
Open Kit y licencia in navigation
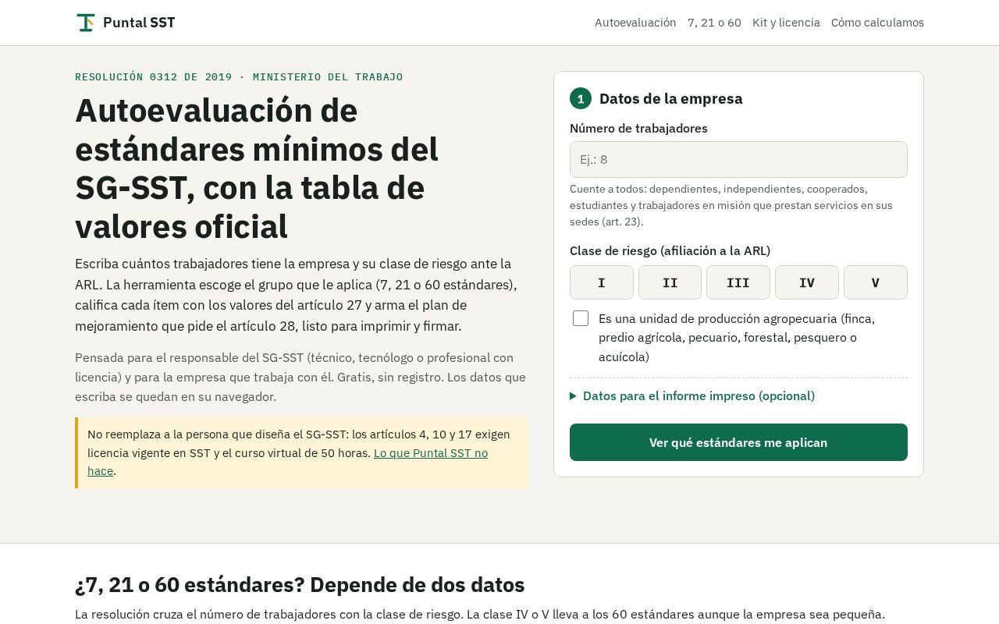(x=786, y=23)
